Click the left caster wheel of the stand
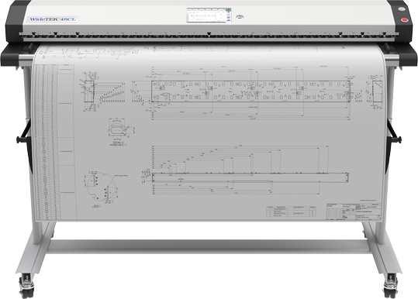The width and height of the screenshot is (418, 299). 26,288
